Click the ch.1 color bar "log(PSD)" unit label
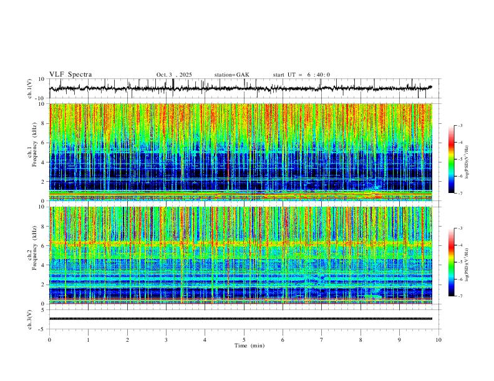 click(467, 162)
